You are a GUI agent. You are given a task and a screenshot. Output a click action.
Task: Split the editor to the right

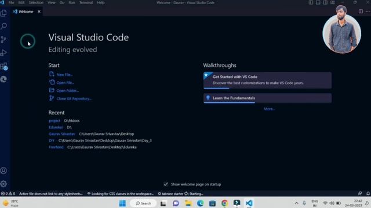pos(361,12)
